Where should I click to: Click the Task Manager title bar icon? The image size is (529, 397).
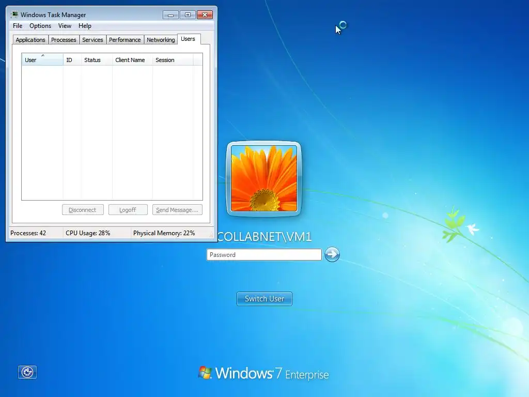point(14,14)
